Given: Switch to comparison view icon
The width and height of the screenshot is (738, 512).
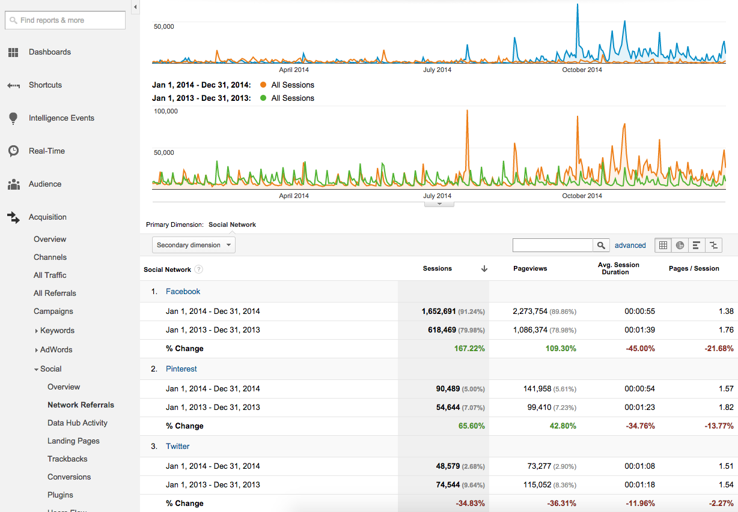Looking at the screenshot, I should [713, 245].
